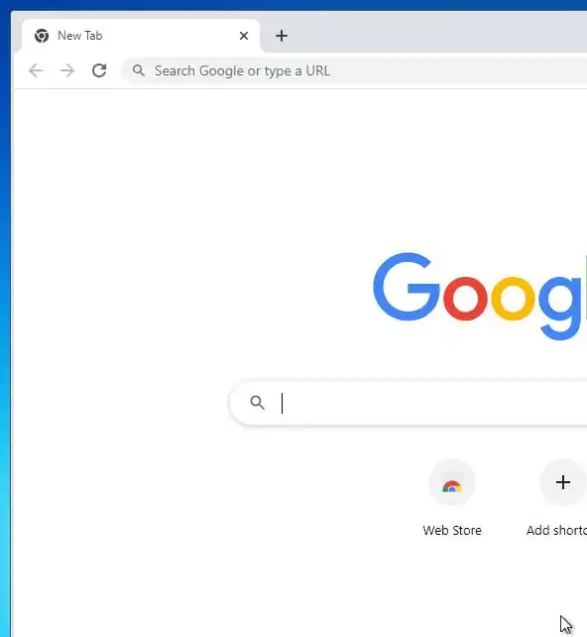Close the New Tab tab
Viewport: 587px width, 637px height.
tap(244, 36)
